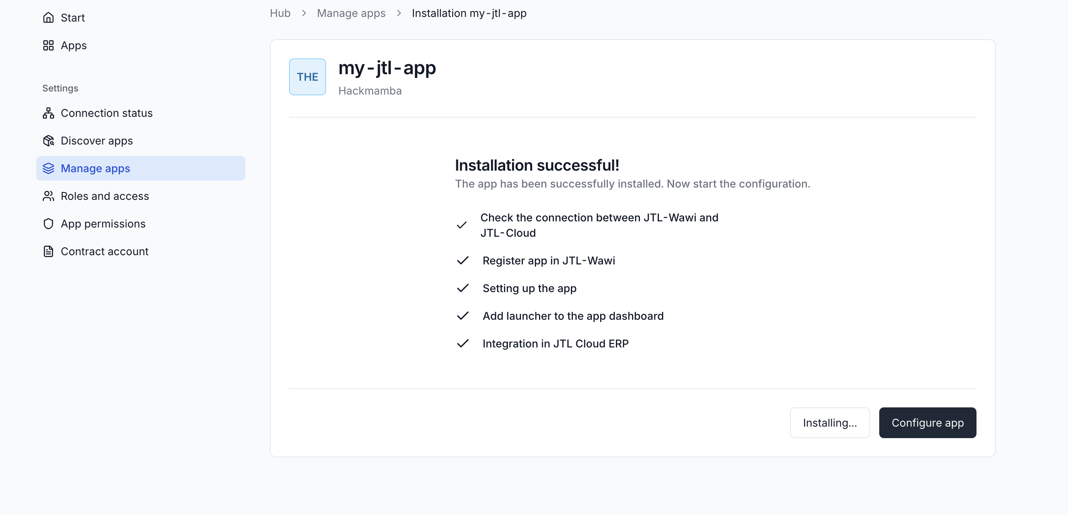Click the Manage apps layers icon

pyautogui.click(x=48, y=168)
